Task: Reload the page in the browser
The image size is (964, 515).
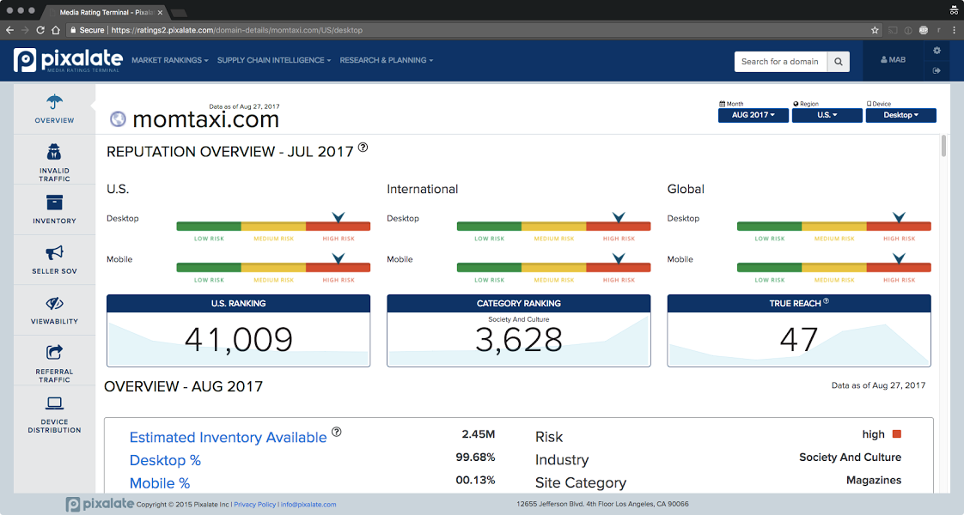Action: 40,30
